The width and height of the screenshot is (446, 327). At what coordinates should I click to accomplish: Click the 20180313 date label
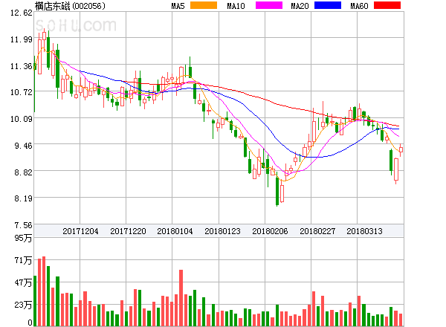[x=364, y=231]
